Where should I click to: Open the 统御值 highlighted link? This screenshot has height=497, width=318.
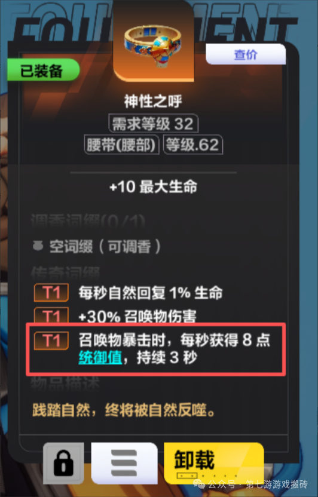click(x=100, y=358)
